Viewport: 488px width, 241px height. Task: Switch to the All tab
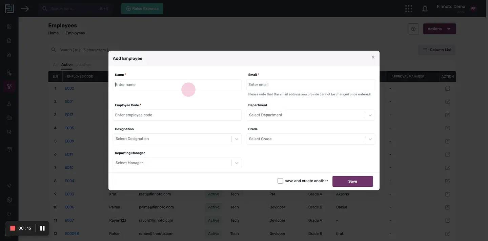pos(55,64)
